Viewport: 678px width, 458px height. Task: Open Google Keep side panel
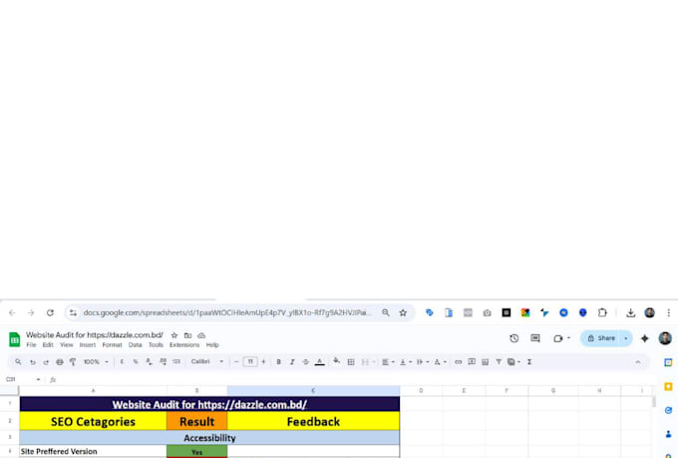coord(668,386)
